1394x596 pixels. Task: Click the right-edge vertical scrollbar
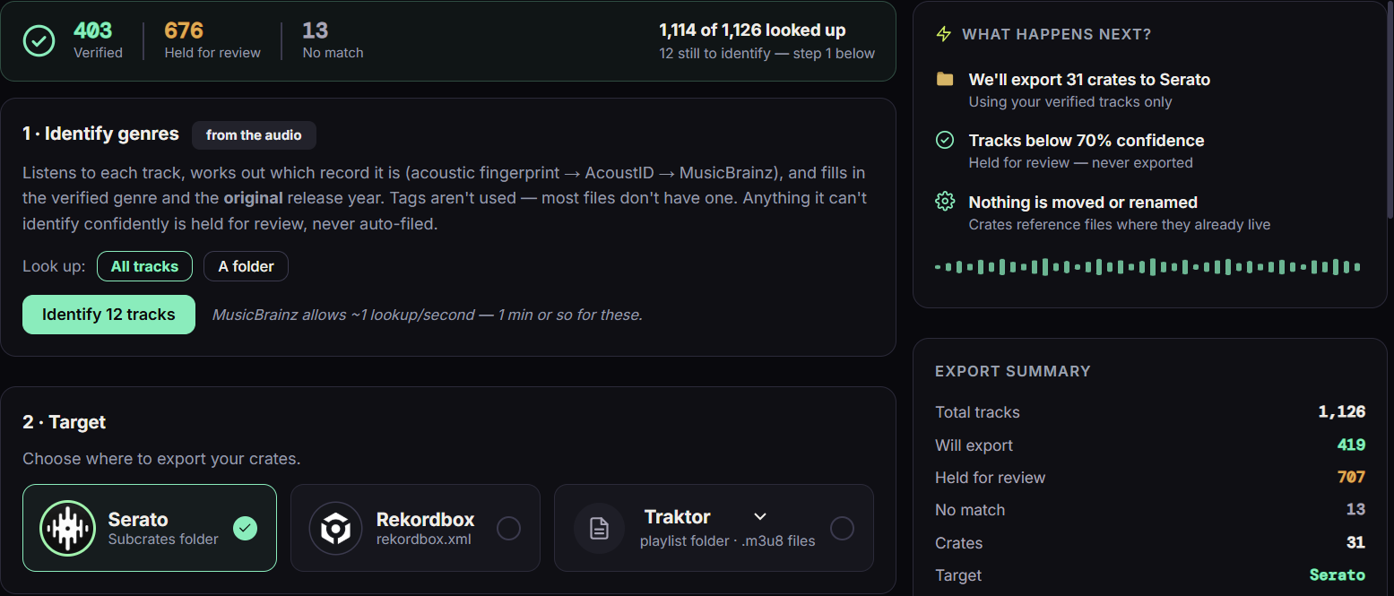1390,108
